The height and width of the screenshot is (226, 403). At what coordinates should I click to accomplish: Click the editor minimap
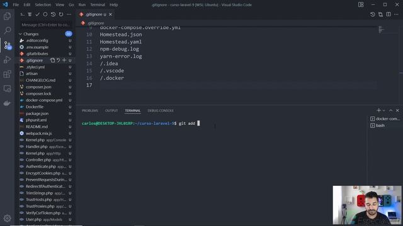point(382,30)
